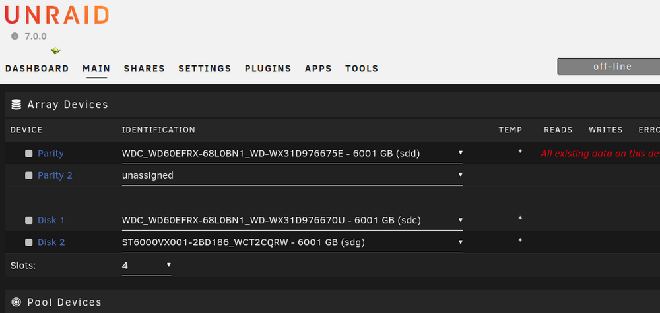This screenshot has height=313, width=660.
Task: Open the Parity 2 unassigned dropdown
Action: (292, 175)
